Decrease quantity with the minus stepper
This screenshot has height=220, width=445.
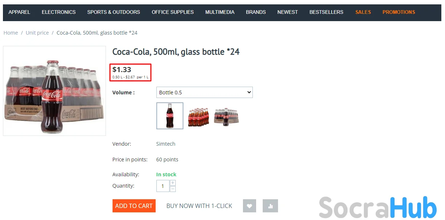coord(173,189)
